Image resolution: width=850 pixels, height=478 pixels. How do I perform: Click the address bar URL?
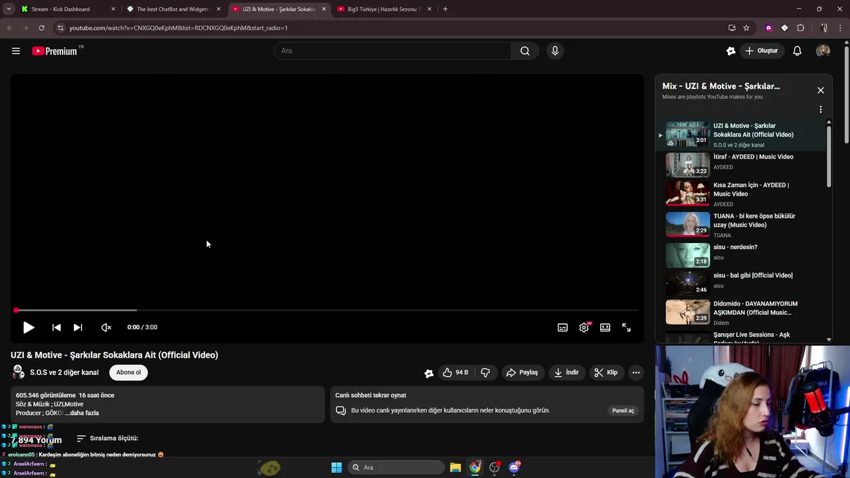pos(178,28)
